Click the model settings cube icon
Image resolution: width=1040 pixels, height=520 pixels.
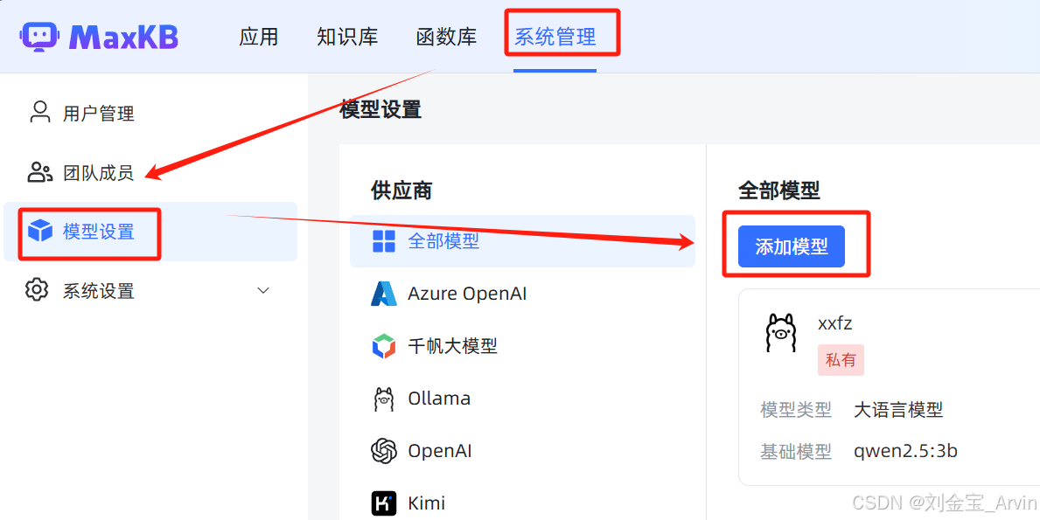(39, 232)
